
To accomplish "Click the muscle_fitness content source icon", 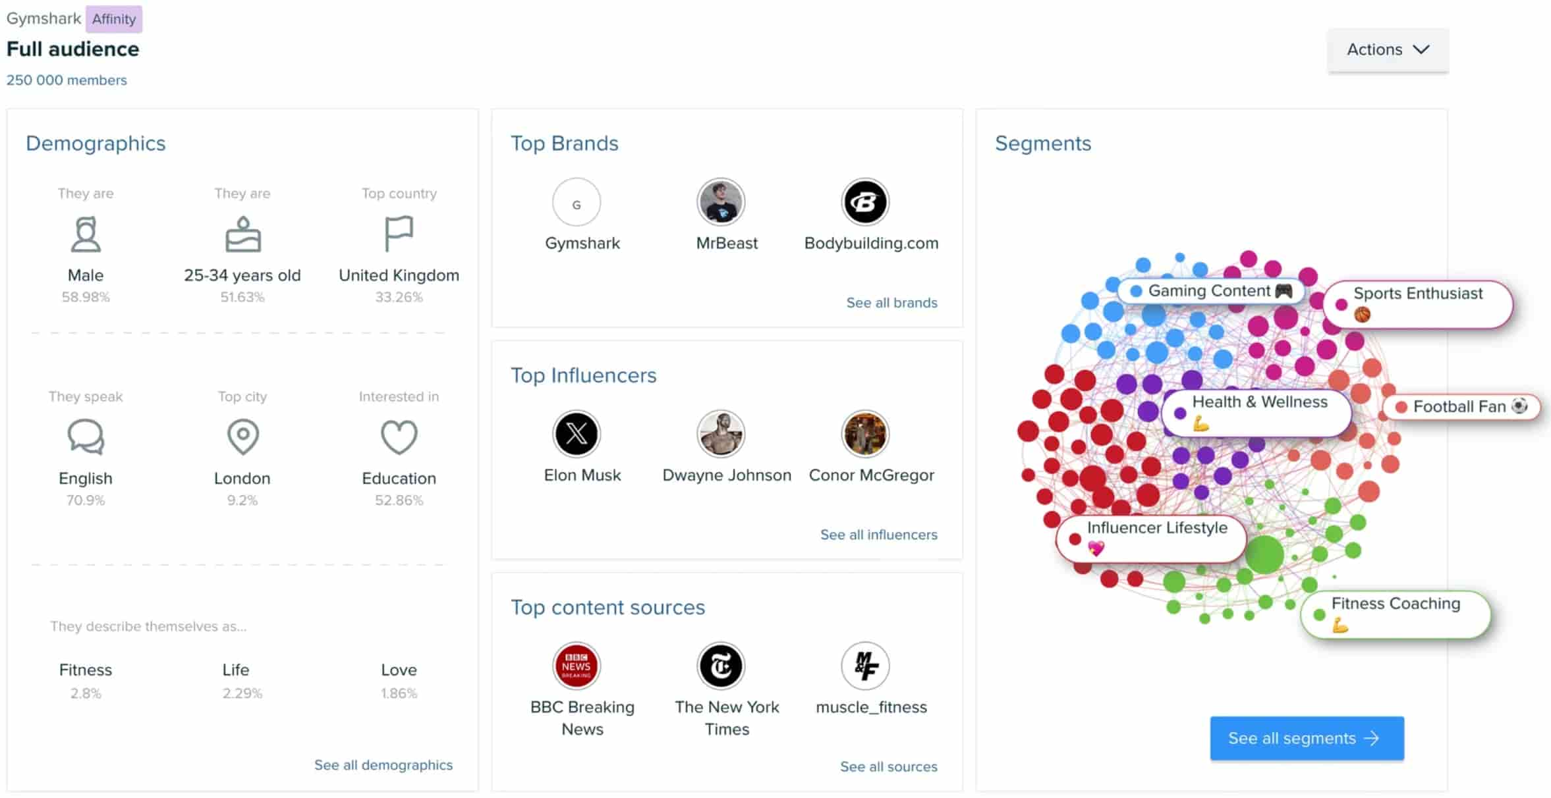I will tap(865, 666).
